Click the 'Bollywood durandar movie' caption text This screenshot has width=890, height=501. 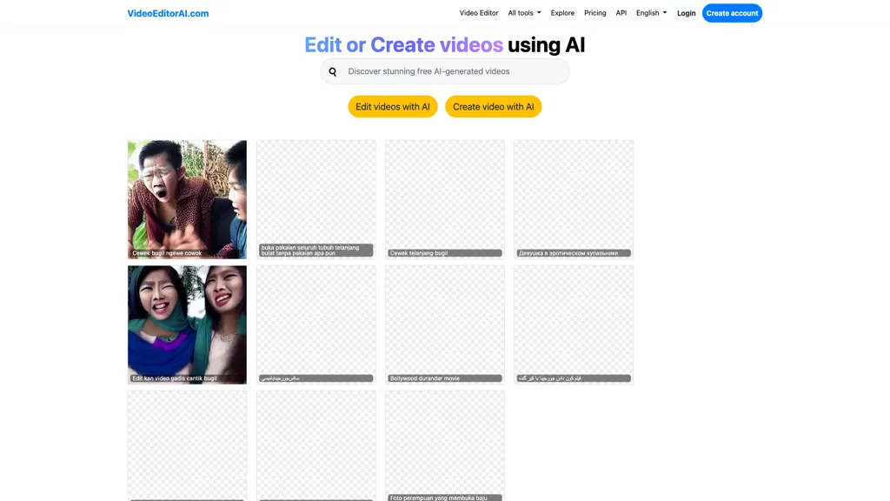424,378
